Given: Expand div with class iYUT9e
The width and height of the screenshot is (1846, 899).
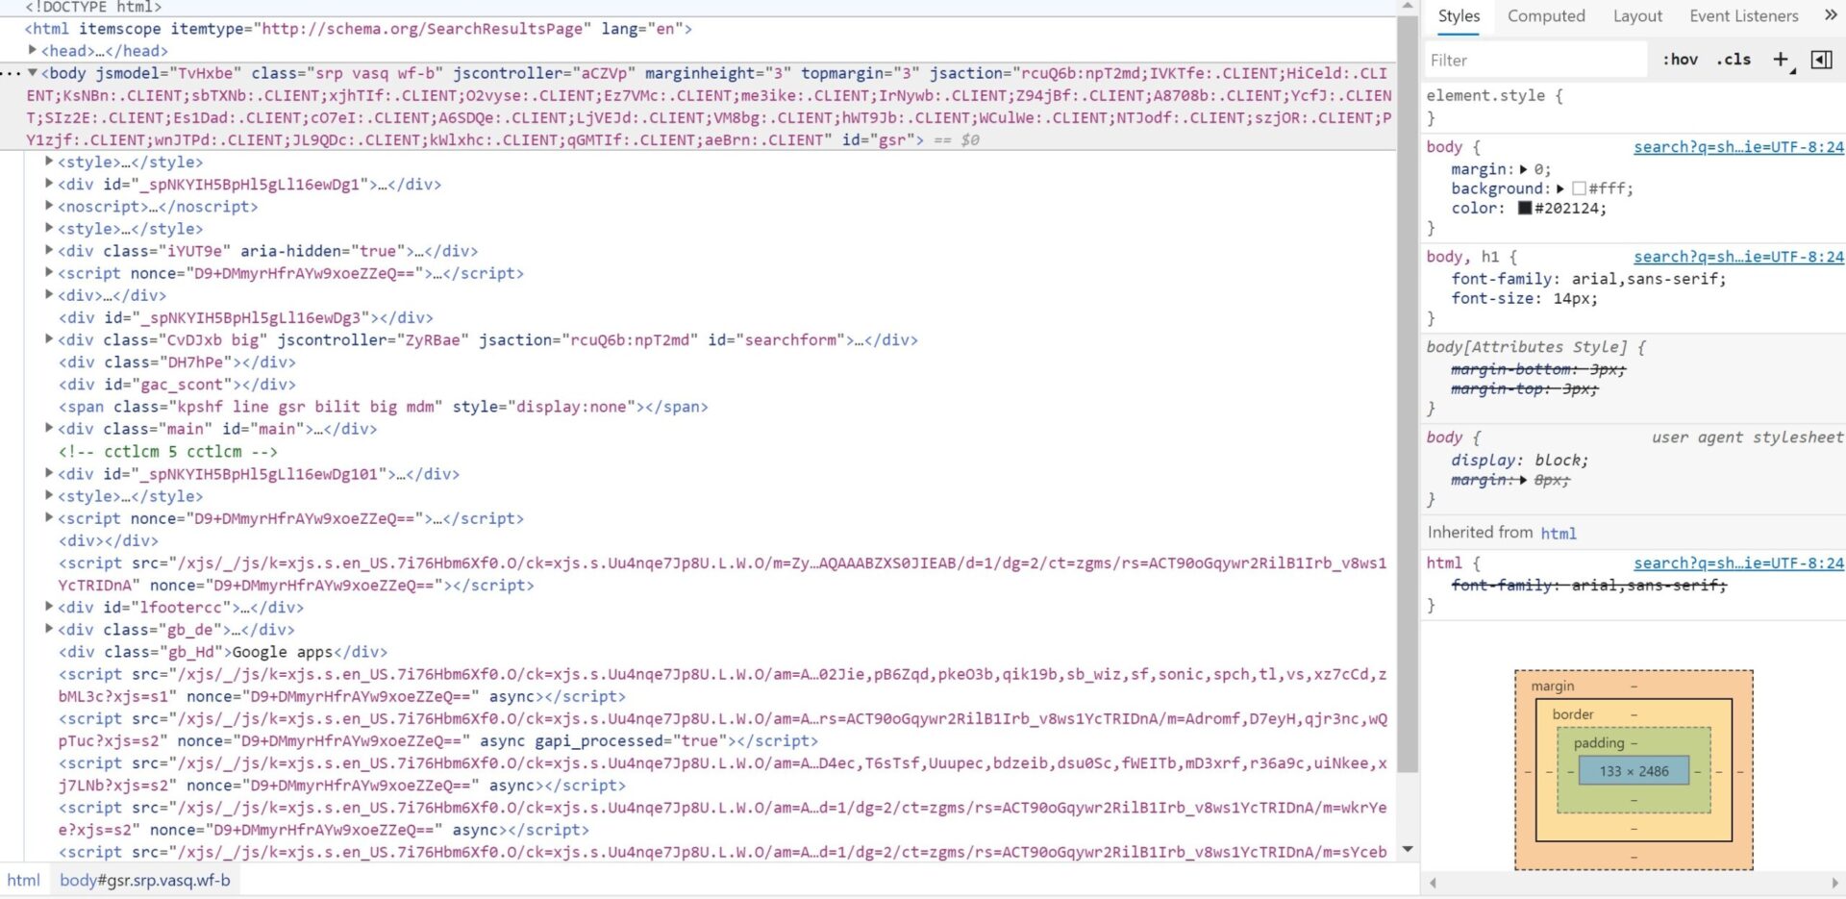Looking at the screenshot, I should (x=49, y=250).
